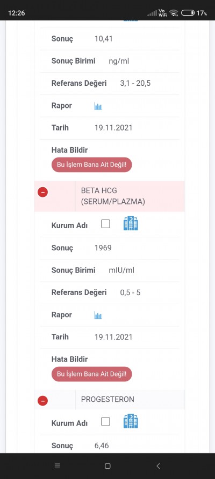The image size is (215, 479).
Task: Select the BETA HCG result value 1969
Action: (103, 248)
